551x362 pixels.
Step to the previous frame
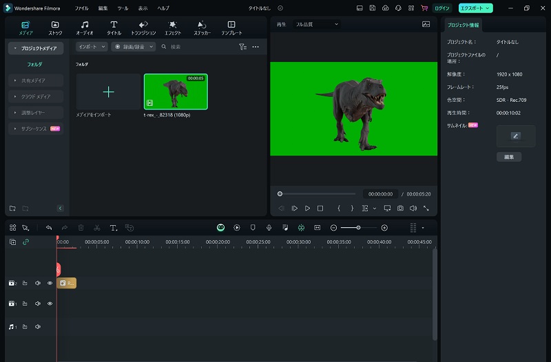[x=281, y=209]
